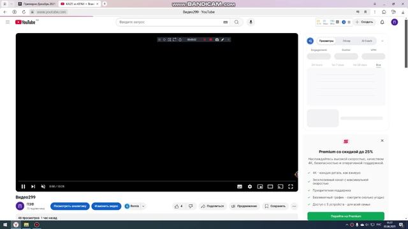Go back with browser back arrow
Image resolution: width=408 pixels, height=229 pixels.
click(5, 12)
